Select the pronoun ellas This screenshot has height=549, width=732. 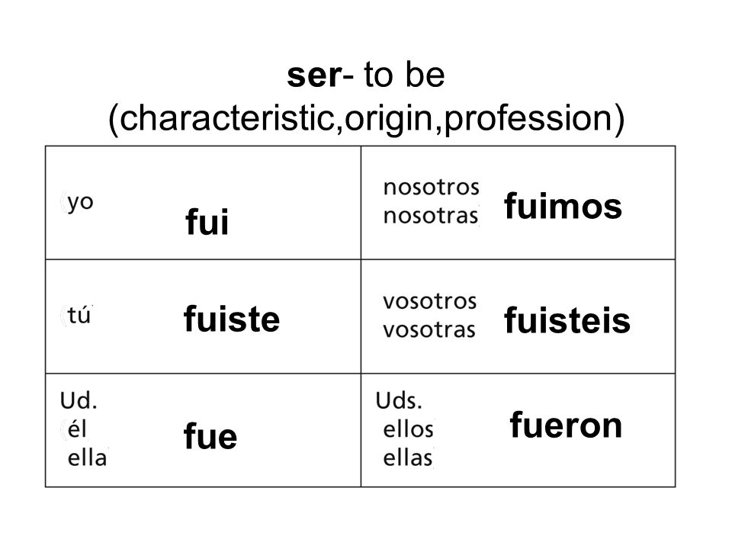point(408,458)
